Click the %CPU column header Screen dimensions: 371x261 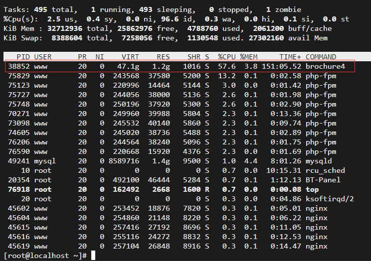pyautogui.click(x=227, y=57)
